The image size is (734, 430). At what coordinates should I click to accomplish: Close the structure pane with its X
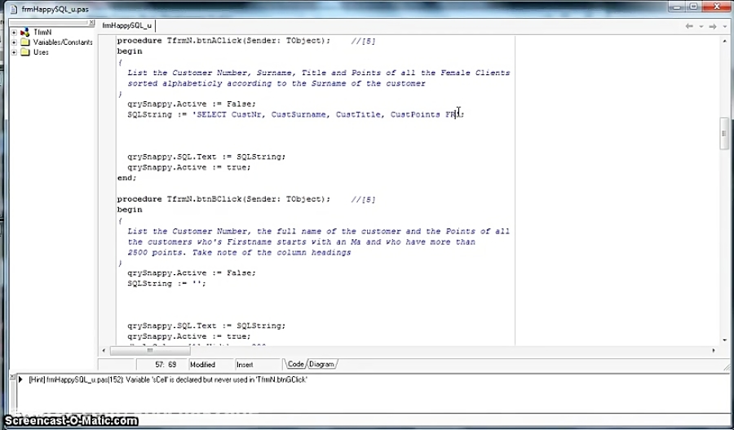coord(91,23)
